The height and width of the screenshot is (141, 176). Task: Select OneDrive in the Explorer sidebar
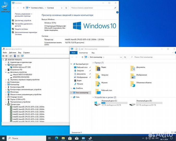pyautogui.click(x=79, y=88)
